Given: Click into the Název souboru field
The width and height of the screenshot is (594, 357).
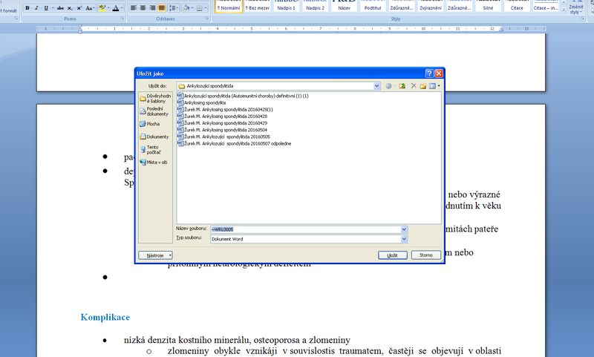Looking at the screenshot, I should pos(304,229).
